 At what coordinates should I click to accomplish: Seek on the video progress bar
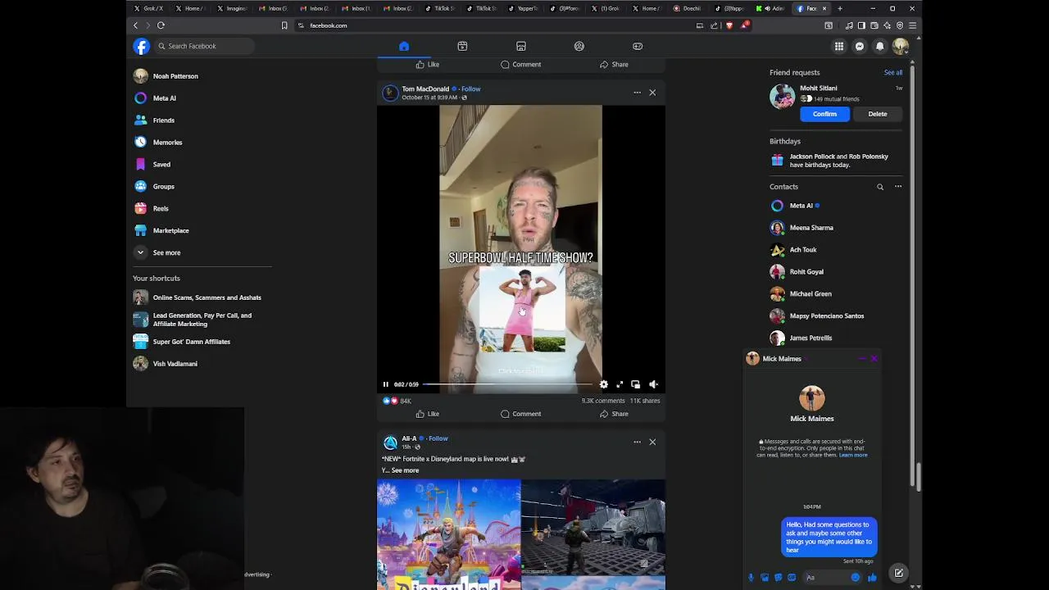(508, 384)
